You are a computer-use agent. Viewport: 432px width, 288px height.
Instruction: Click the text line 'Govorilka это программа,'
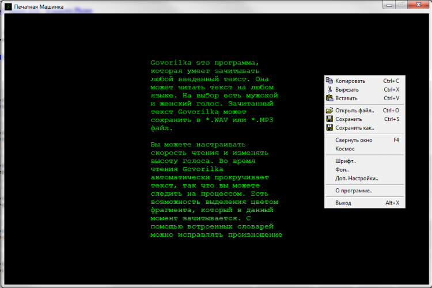pyautogui.click(x=204, y=63)
